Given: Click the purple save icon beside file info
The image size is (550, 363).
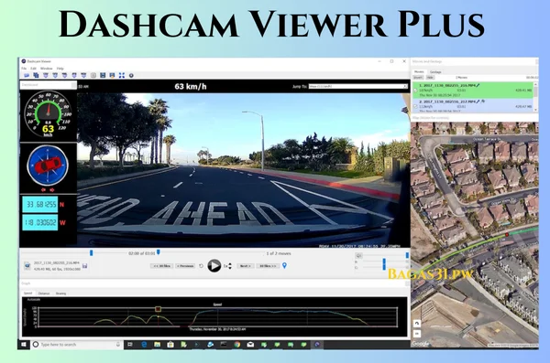Looking at the screenshot, I should [x=85, y=266].
